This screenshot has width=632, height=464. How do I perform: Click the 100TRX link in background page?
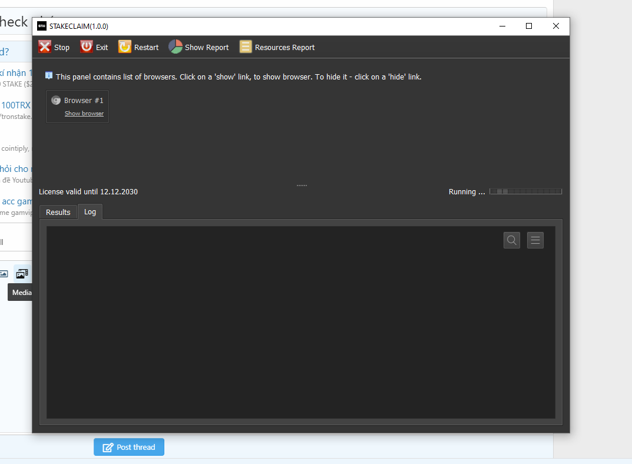coord(16,105)
